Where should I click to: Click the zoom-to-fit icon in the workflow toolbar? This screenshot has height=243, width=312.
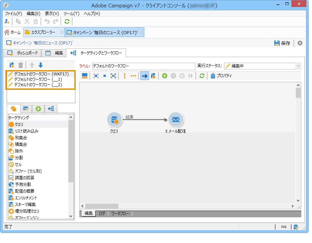96,76
